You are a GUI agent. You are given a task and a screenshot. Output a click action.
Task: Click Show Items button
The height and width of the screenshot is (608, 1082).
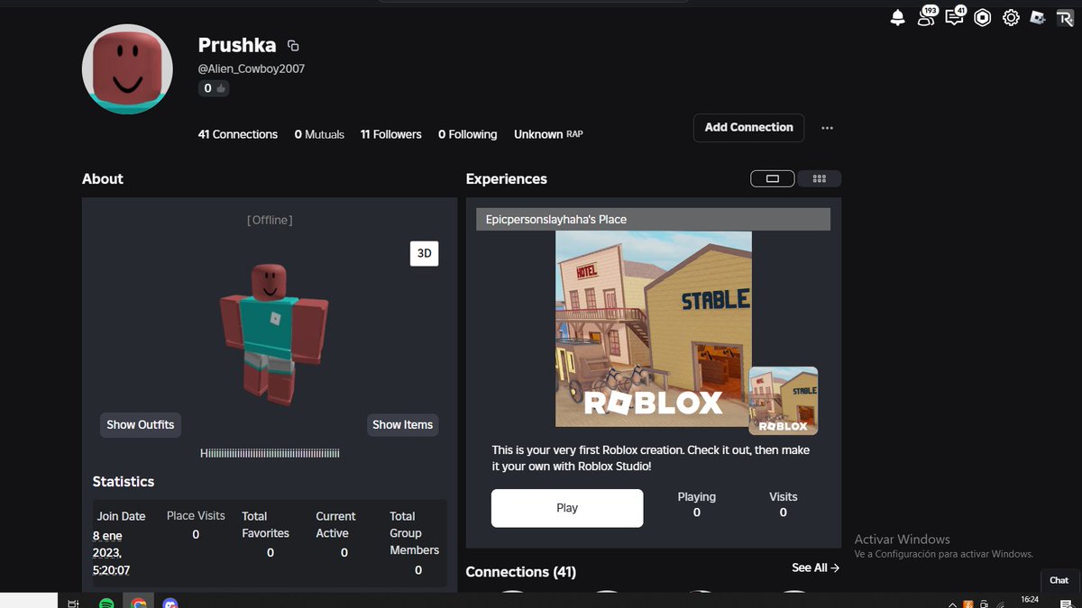click(x=402, y=424)
